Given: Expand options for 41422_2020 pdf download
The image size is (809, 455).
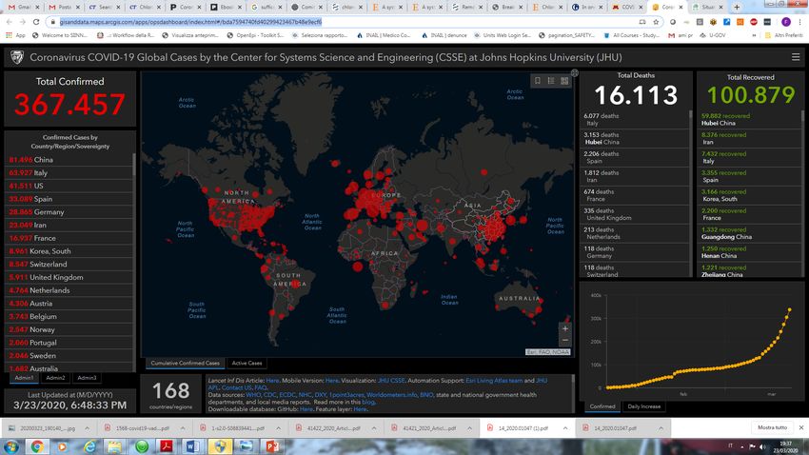Looking at the screenshot, I should point(374,428).
